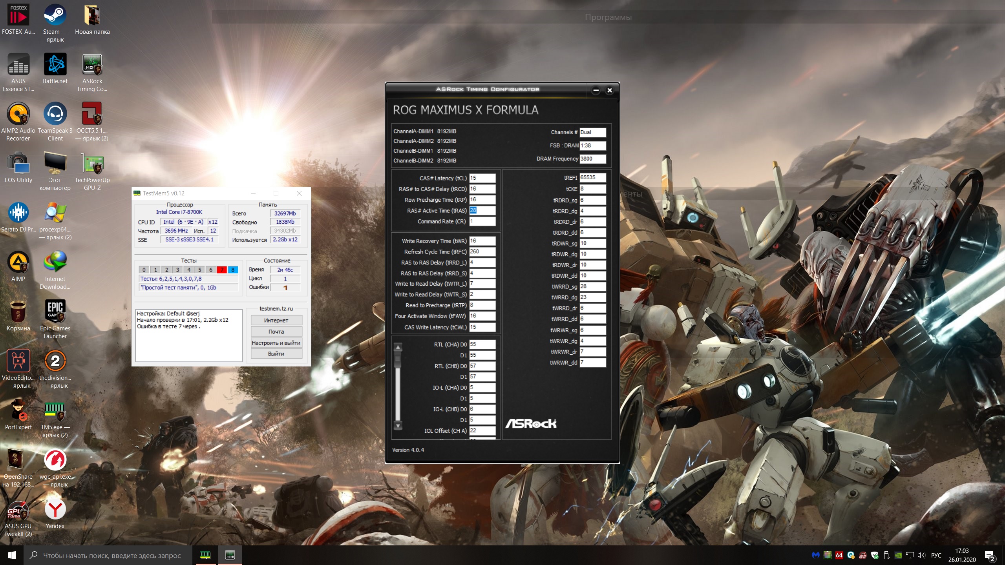Viewport: 1005px width, 565px height.
Task: Launch the Yandex browser icon
Action: pyautogui.click(x=55, y=510)
